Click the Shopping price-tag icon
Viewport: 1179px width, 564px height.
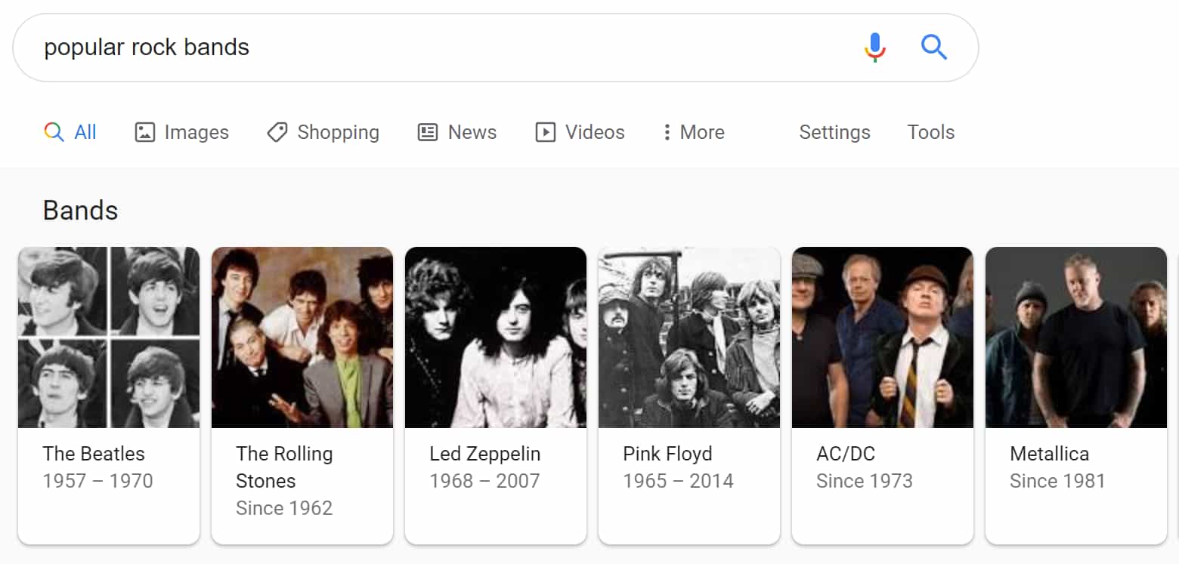[x=276, y=131]
